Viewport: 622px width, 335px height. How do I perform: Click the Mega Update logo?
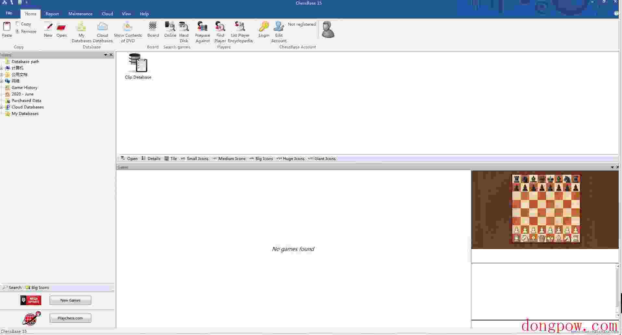(x=31, y=300)
